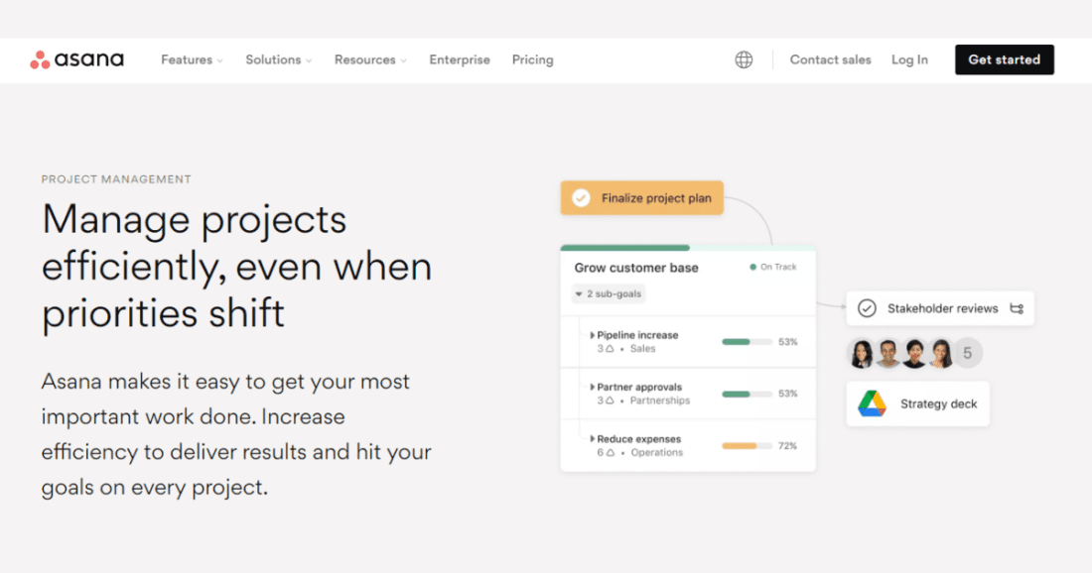This screenshot has height=573, width=1092.
Task: Click the Pipeline increase 53% progress bar
Action: point(747,342)
